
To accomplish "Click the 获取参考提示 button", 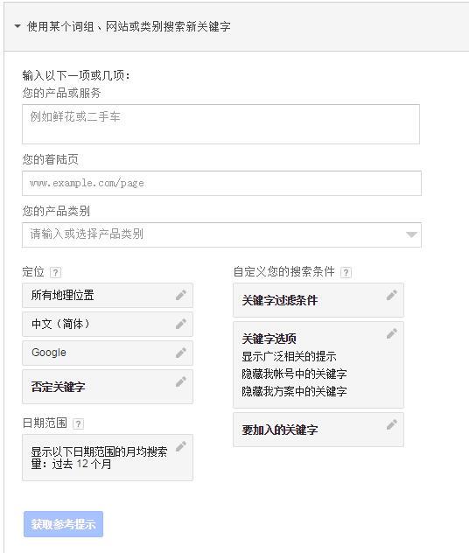I will pos(64,524).
